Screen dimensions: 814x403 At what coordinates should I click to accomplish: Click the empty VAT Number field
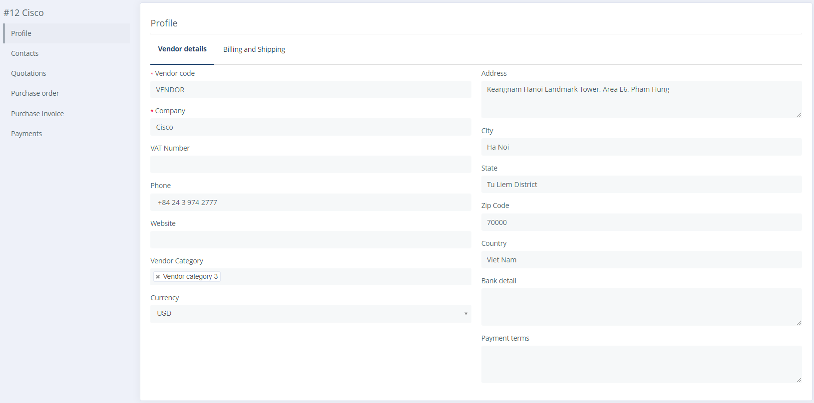pos(311,165)
